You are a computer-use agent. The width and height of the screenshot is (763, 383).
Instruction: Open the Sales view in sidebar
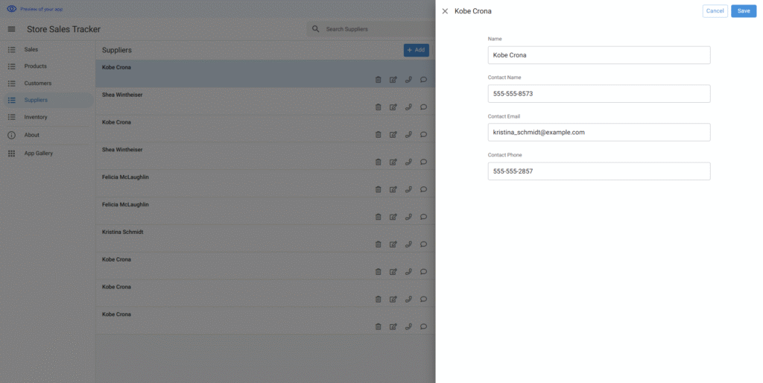[31, 49]
